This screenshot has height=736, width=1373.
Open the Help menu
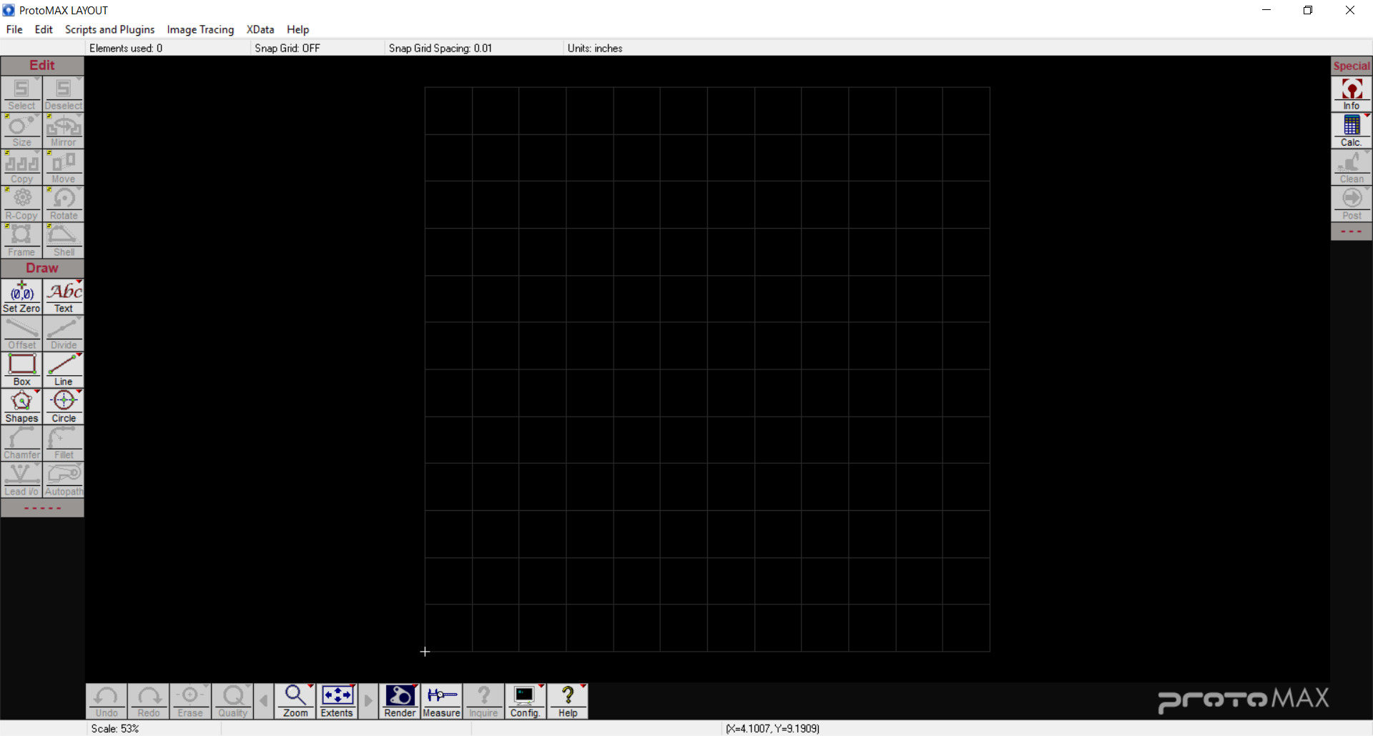[x=297, y=29]
